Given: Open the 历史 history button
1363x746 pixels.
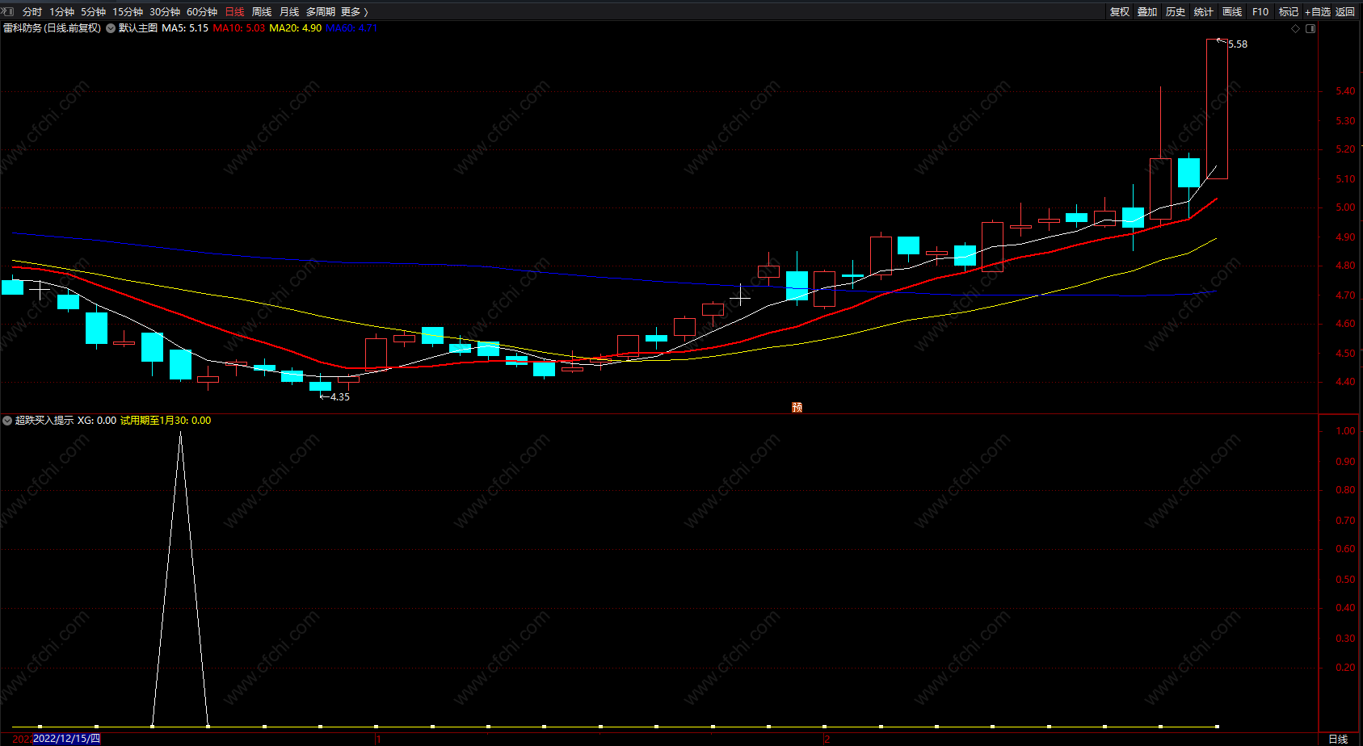Looking at the screenshot, I should [x=1176, y=11].
